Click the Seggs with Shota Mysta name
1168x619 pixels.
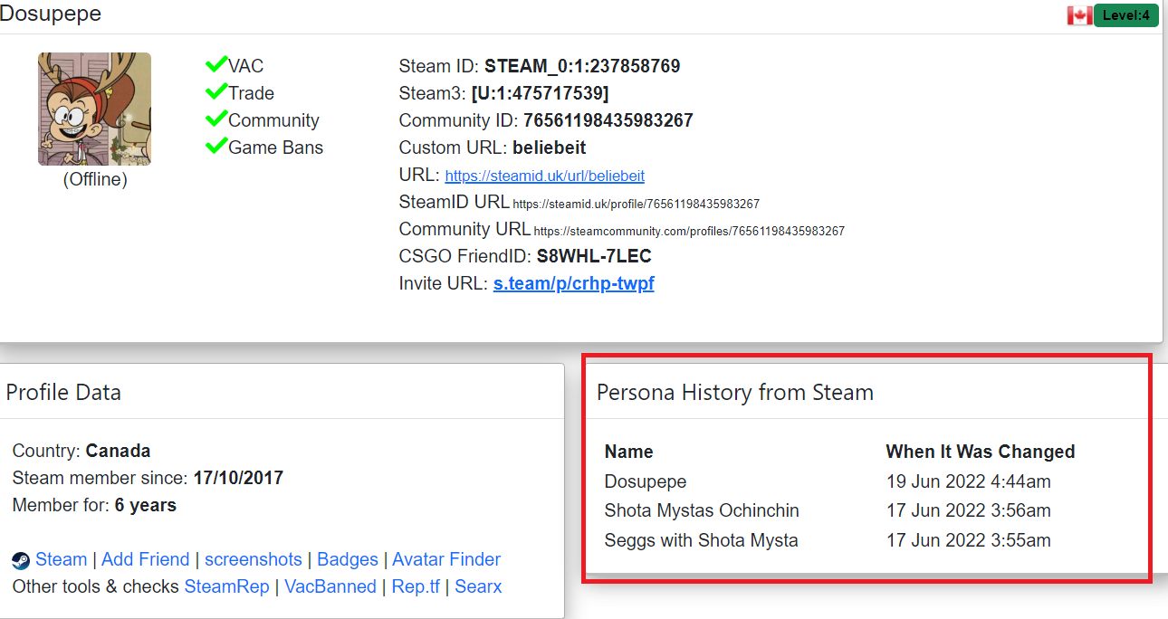coord(702,540)
